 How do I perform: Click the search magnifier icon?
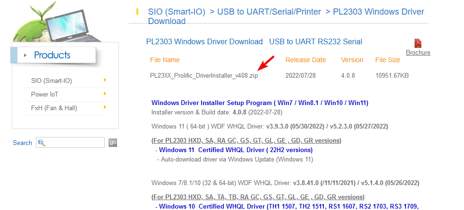[42, 143]
